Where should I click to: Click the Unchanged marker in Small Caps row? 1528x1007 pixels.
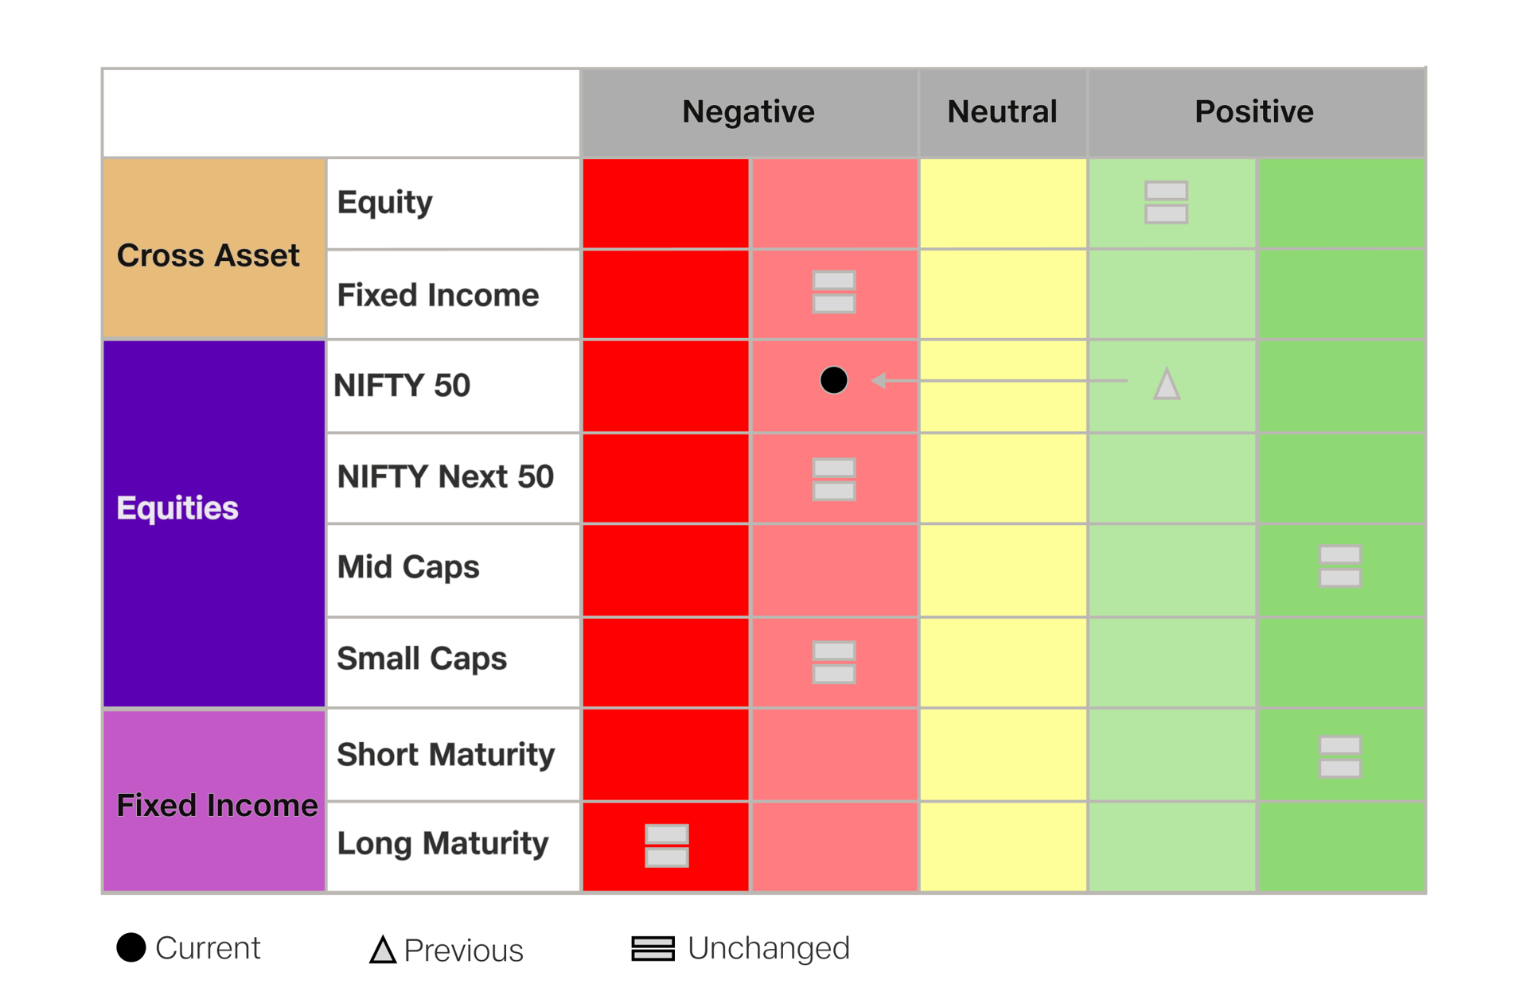[833, 663]
